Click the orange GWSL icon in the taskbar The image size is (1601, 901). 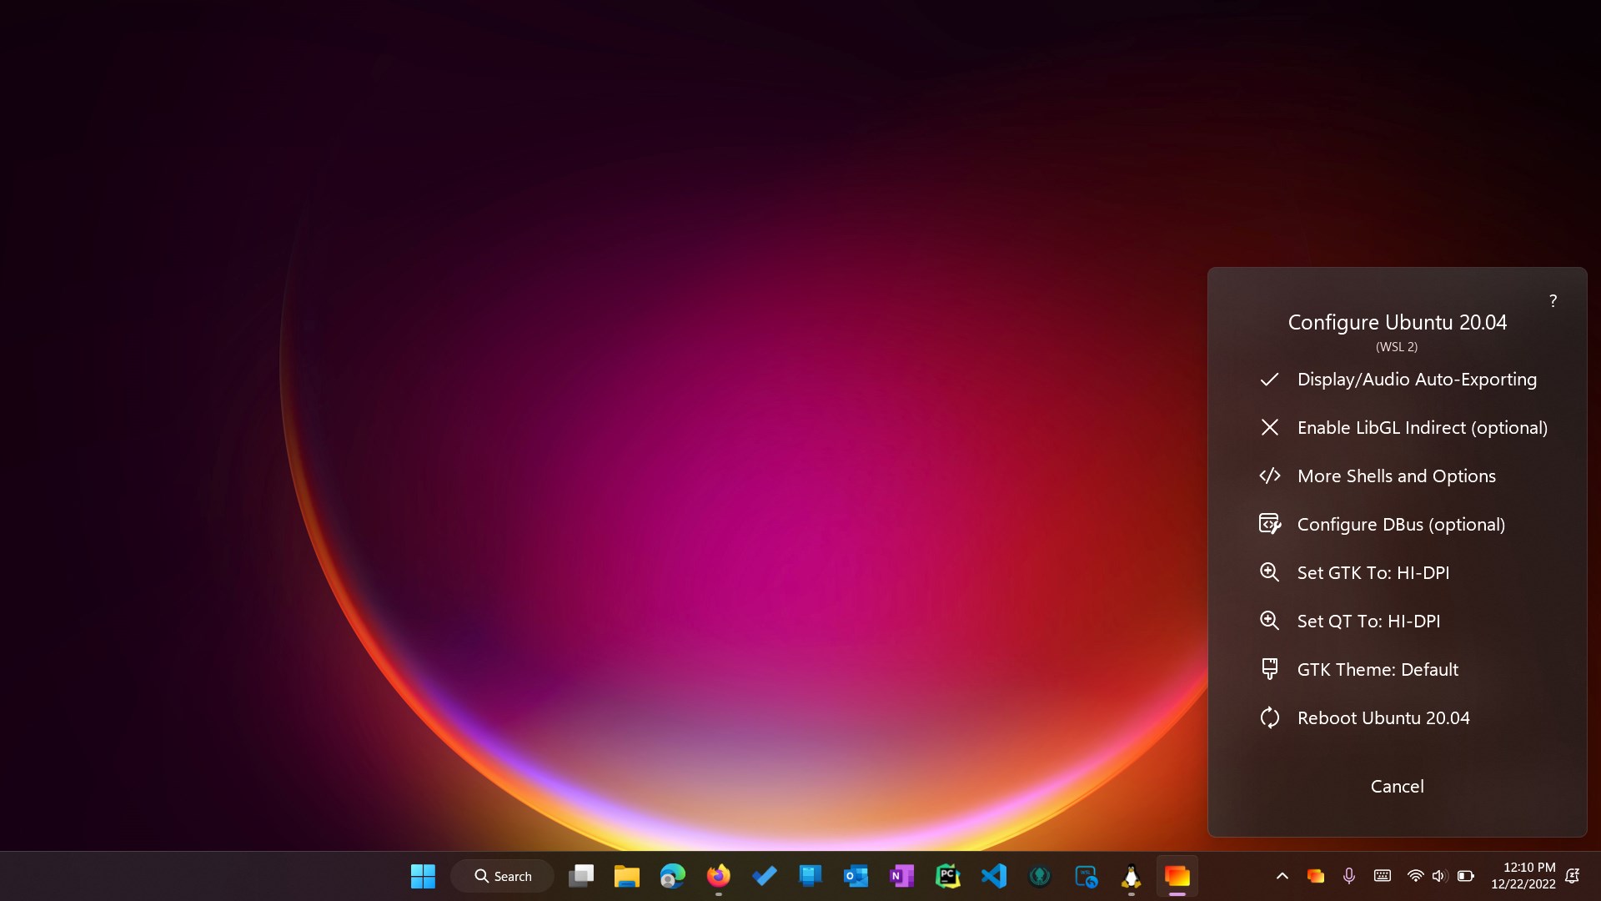click(1177, 876)
